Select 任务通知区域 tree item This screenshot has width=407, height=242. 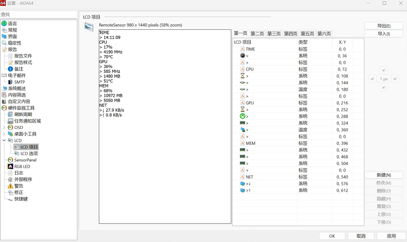pyautogui.click(x=28, y=121)
